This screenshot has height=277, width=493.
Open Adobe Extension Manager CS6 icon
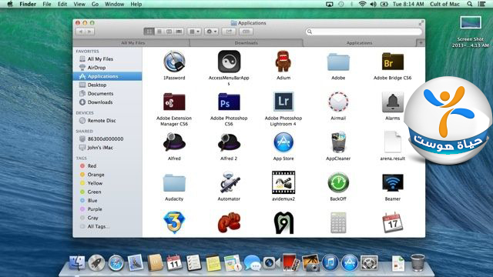[x=174, y=102]
